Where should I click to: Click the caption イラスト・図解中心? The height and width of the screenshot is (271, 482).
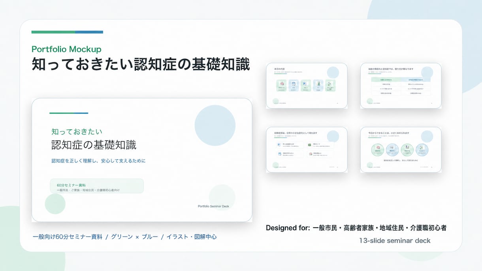tap(192, 237)
